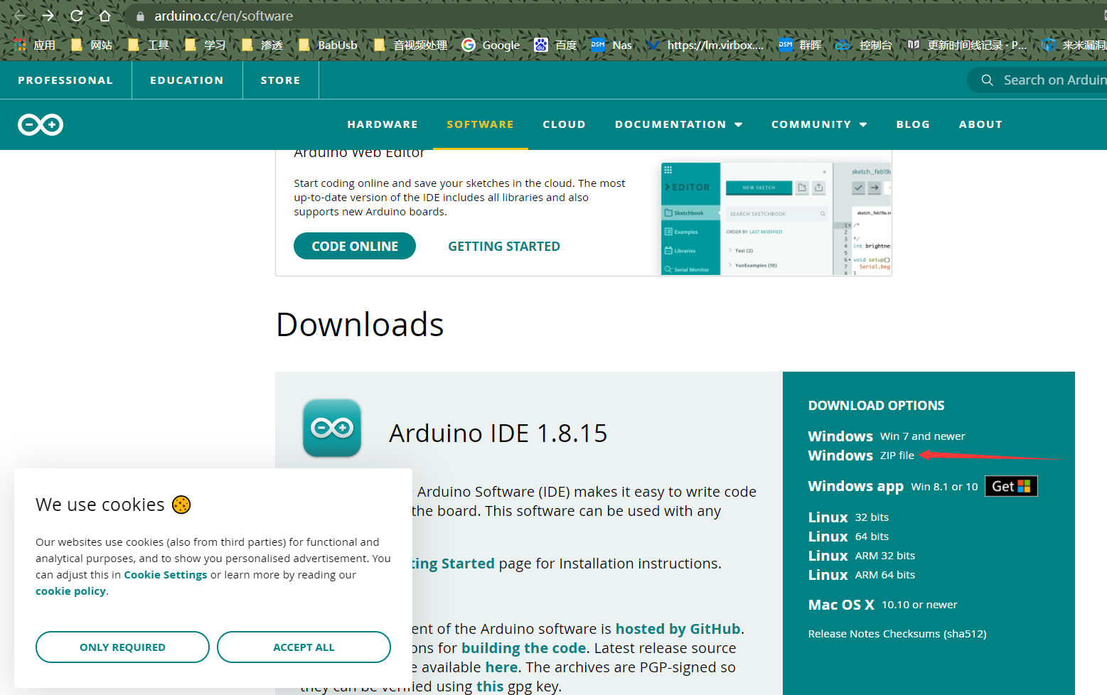Click the padlock site info icon

140,16
